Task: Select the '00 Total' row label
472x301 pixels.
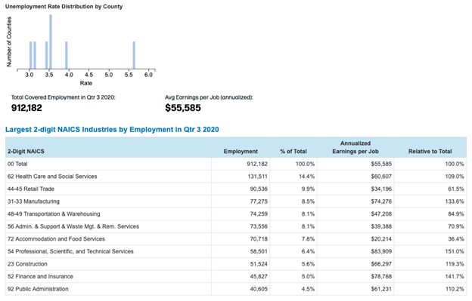Action: [x=17, y=164]
